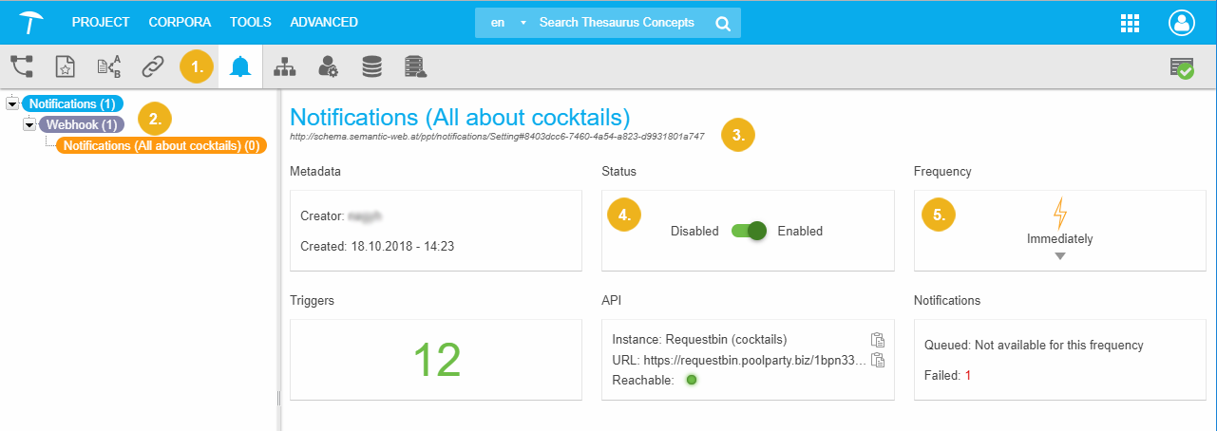Collapse the Webhook (1) tree node

(x=29, y=124)
